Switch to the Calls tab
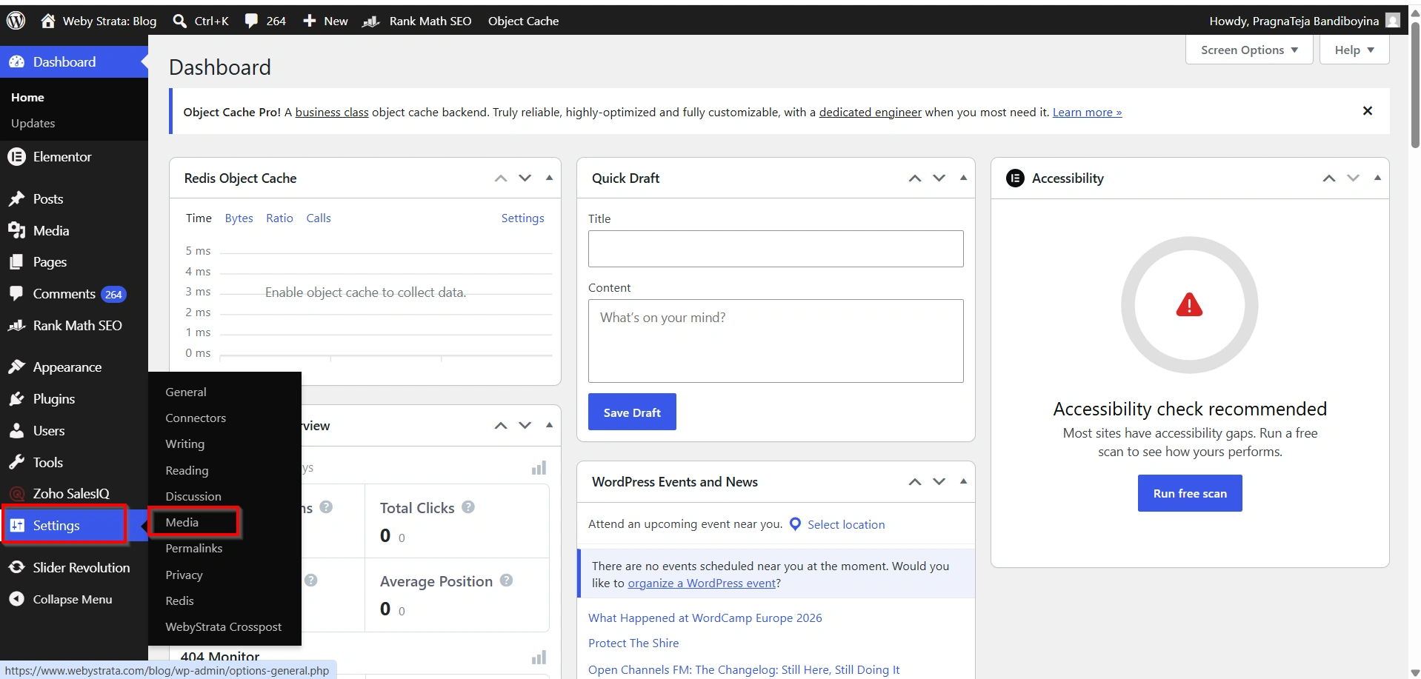The width and height of the screenshot is (1421, 679). click(x=319, y=218)
